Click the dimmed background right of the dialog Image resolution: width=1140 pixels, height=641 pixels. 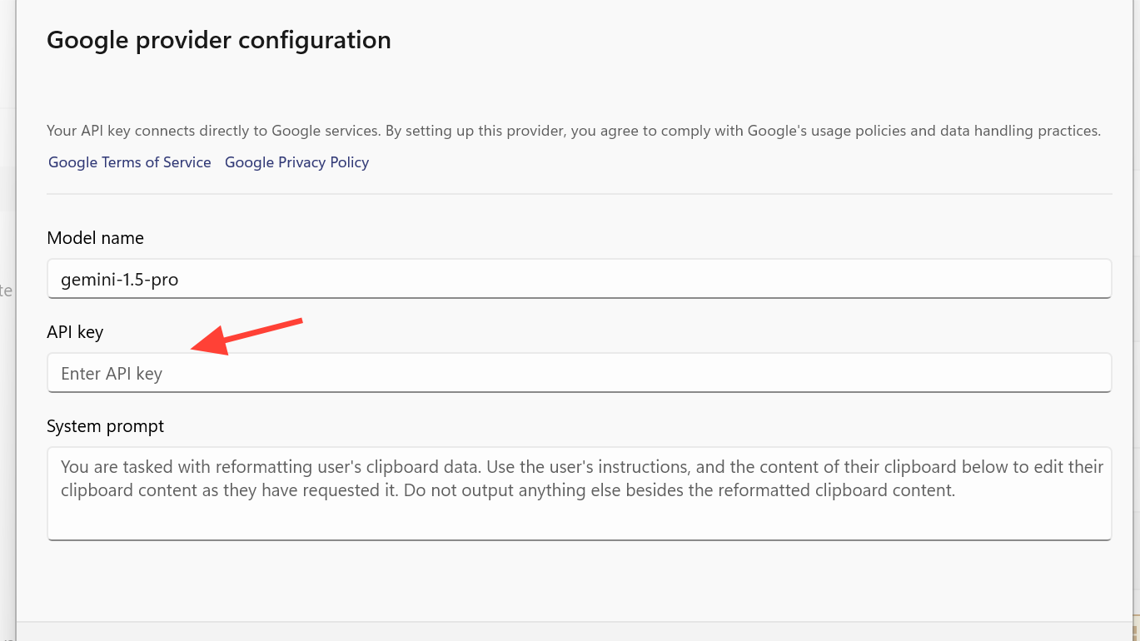tap(1136, 250)
